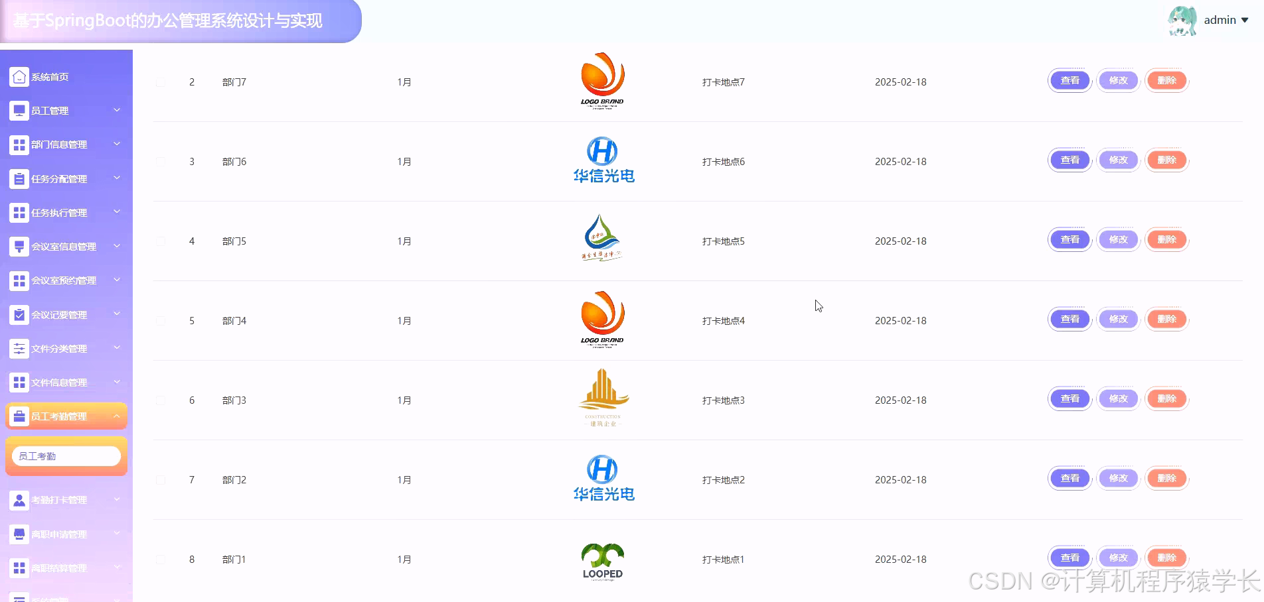
Task: Open the 华信光电 logo image for 部门6
Action: click(x=603, y=160)
